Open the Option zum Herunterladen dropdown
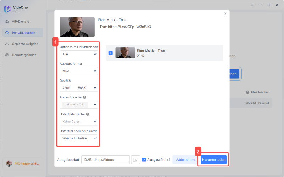 click(79, 54)
